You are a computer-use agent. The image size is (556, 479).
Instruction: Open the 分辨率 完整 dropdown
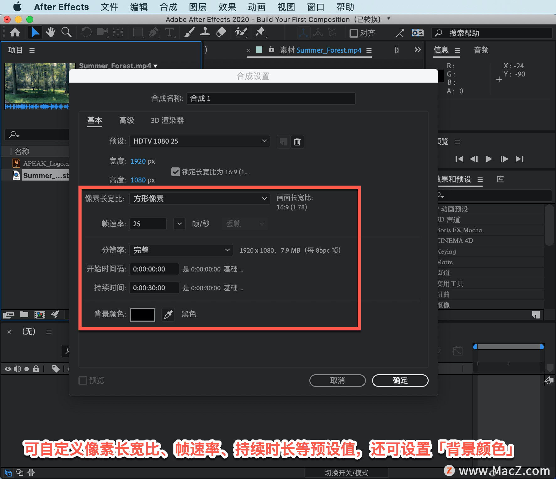pyautogui.click(x=181, y=250)
